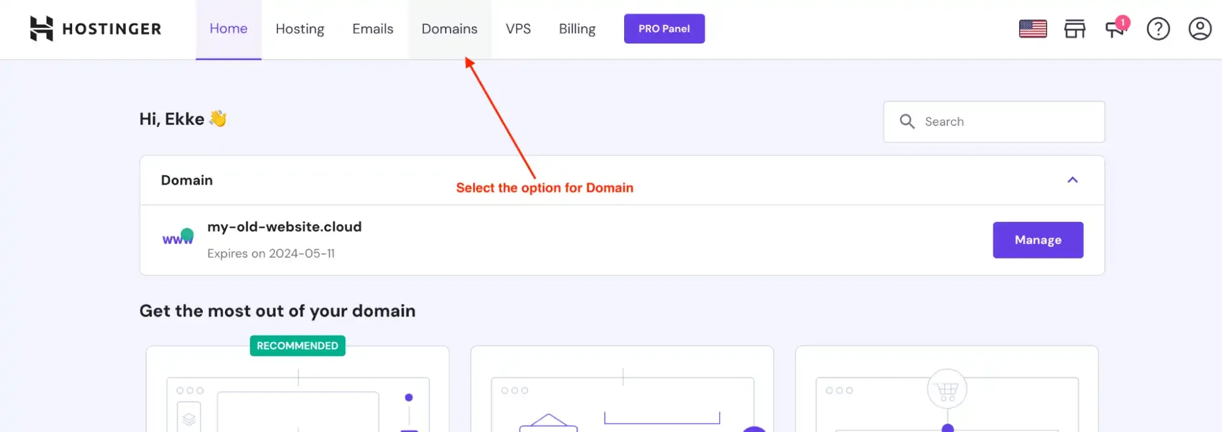Open the language selector flag icon

pos(1033,28)
